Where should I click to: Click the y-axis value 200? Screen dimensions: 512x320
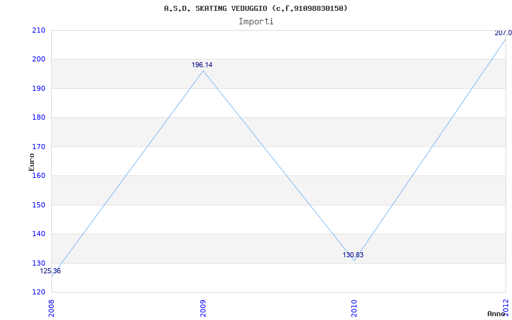[x=38, y=60]
